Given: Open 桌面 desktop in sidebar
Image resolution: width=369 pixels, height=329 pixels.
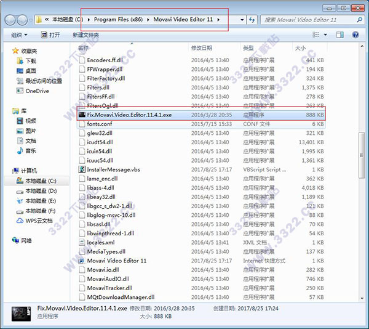Looking at the screenshot, I should tap(26, 71).
